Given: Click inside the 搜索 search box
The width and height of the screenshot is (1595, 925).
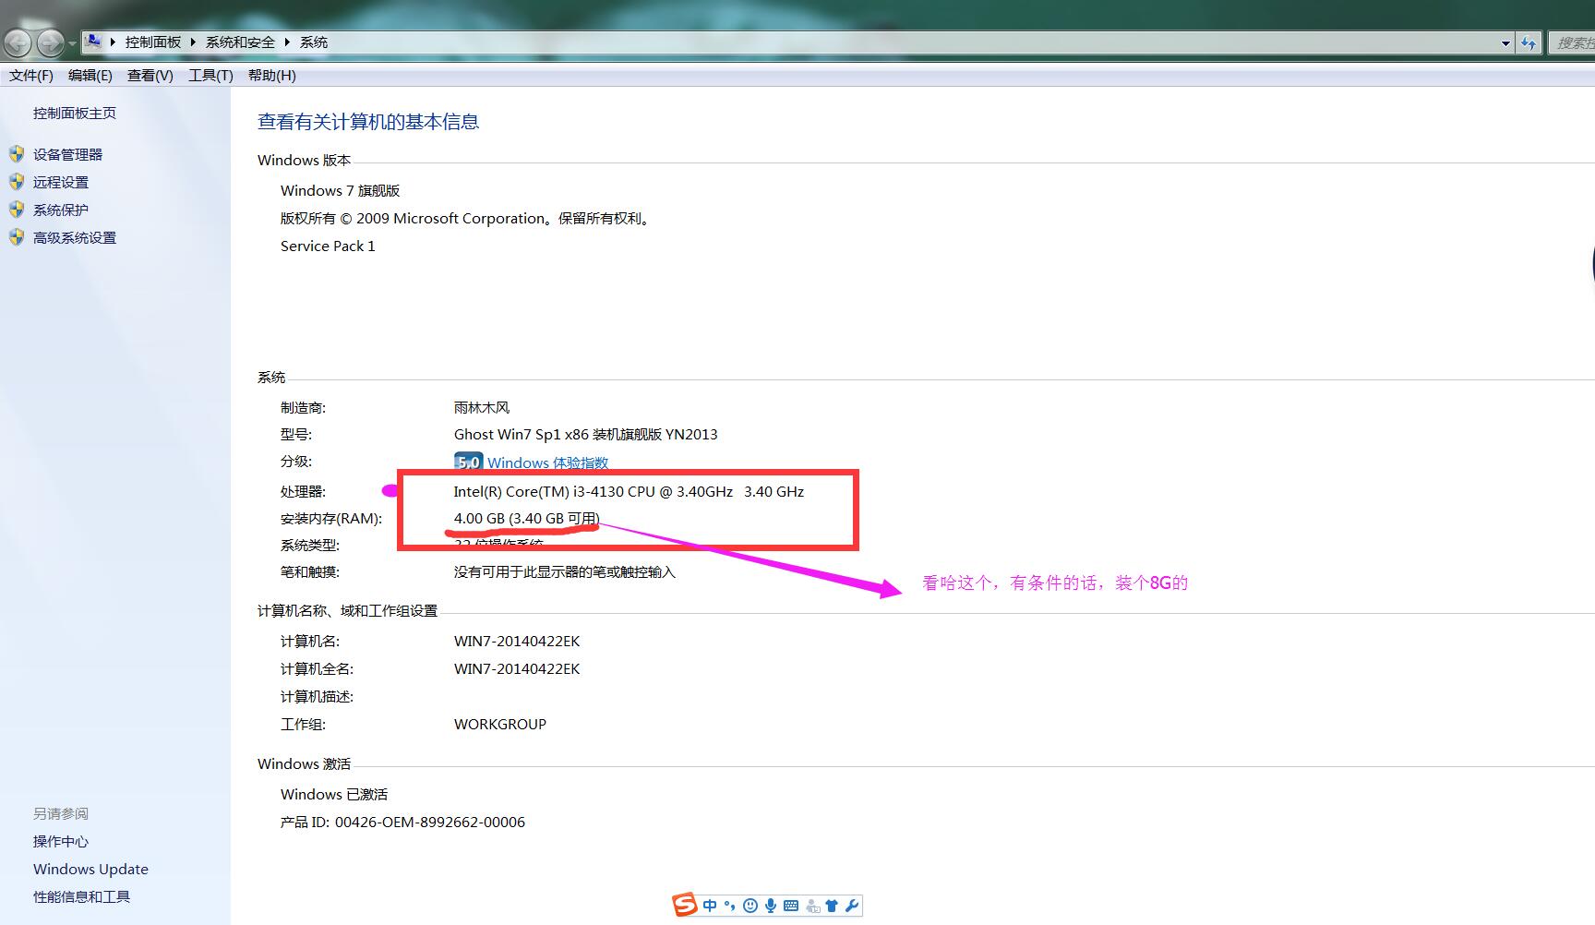Looking at the screenshot, I should [1571, 43].
